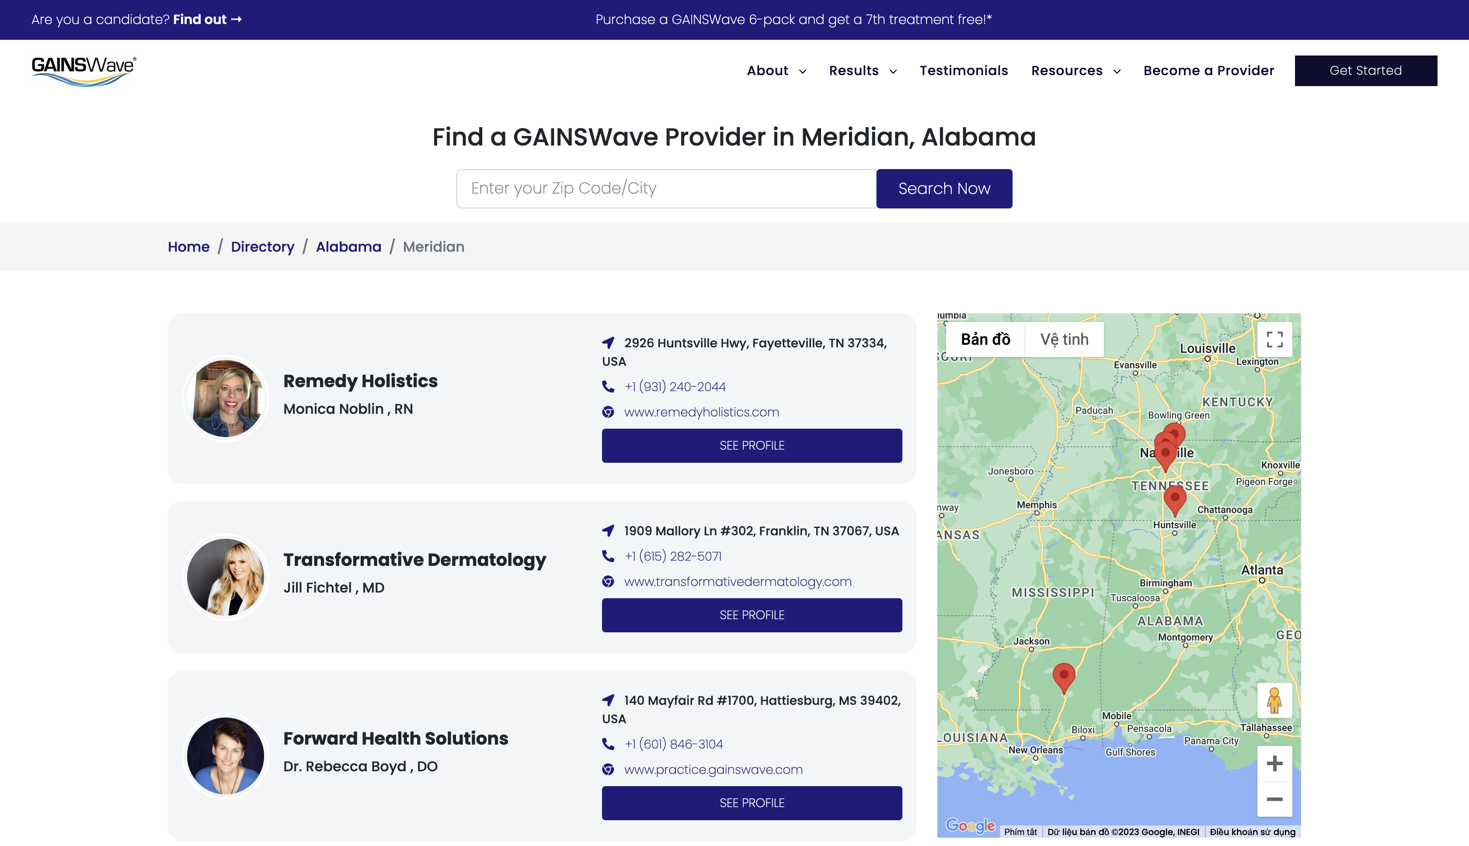Open the Testimonials menu item
The image size is (1469, 846).
tap(963, 71)
